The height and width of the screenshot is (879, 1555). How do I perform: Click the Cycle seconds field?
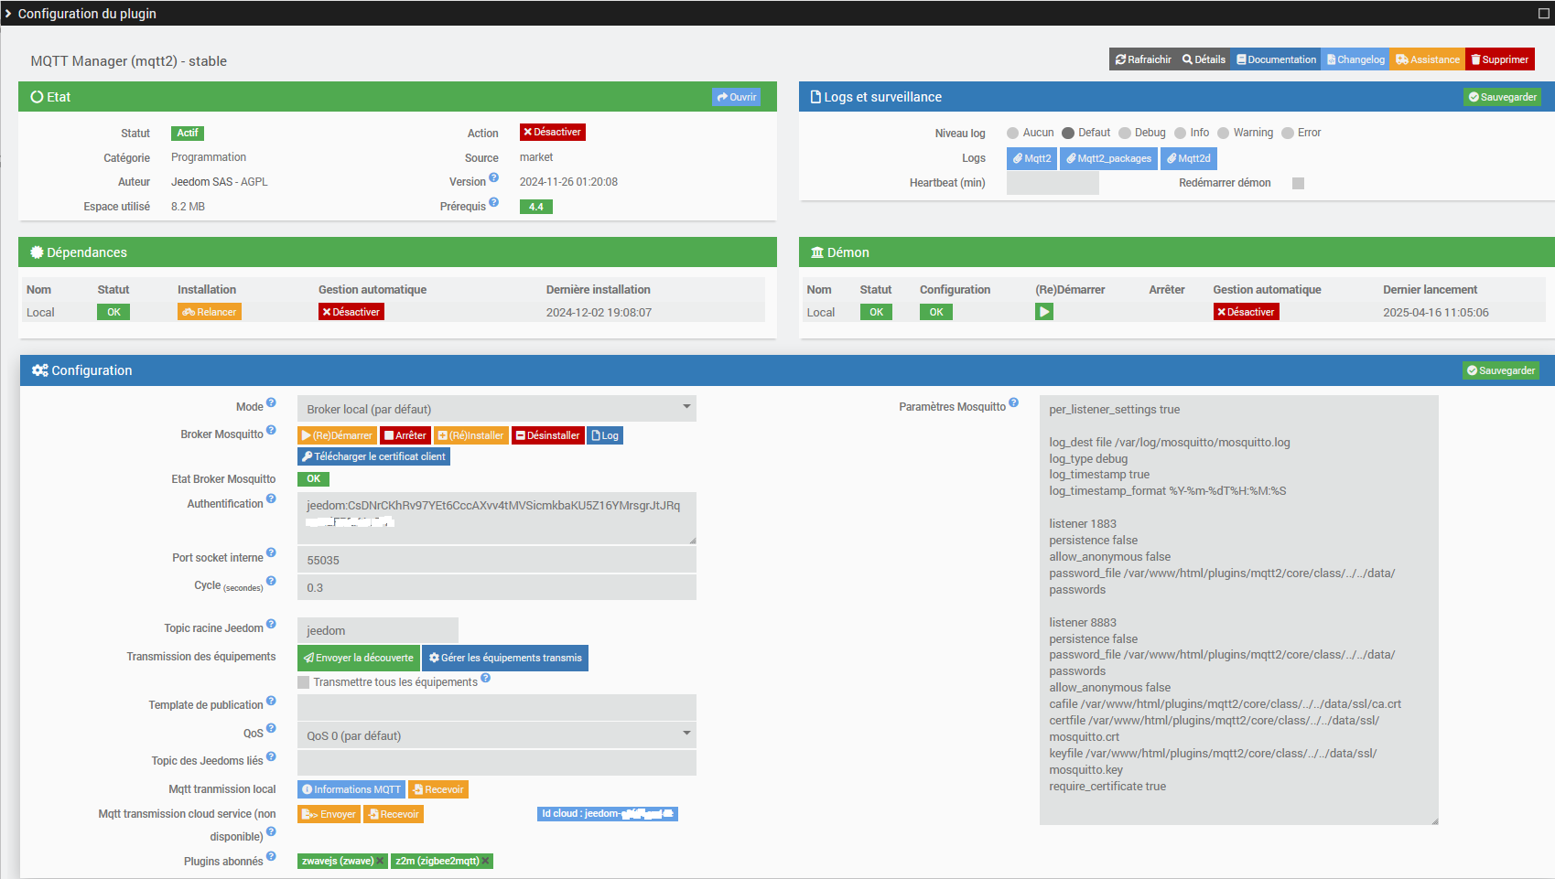pyautogui.click(x=497, y=587)
